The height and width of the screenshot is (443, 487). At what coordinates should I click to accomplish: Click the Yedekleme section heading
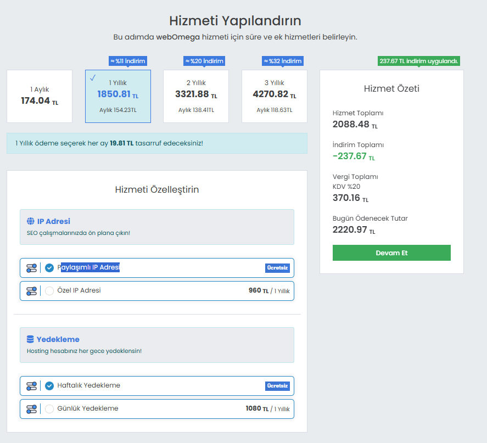58,339
